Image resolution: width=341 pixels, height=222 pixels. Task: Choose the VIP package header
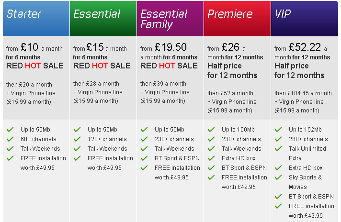click(305, 19)
